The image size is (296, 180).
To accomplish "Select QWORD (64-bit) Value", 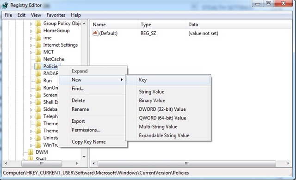I will 168,118.
